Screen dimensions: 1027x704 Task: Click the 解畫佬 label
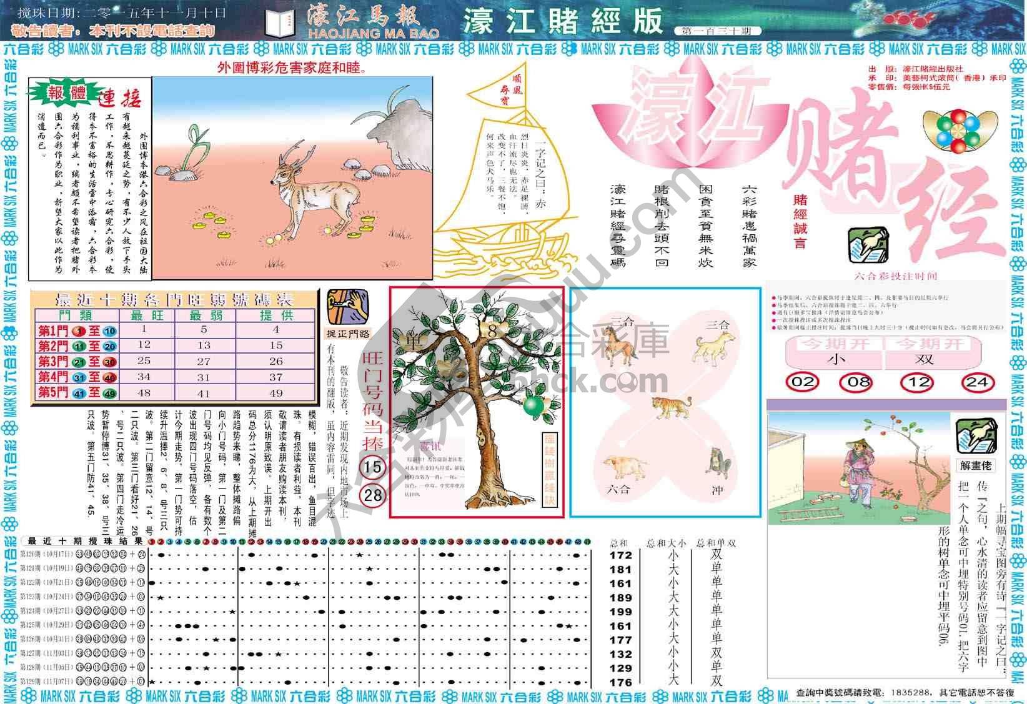[x=976, y=465]
